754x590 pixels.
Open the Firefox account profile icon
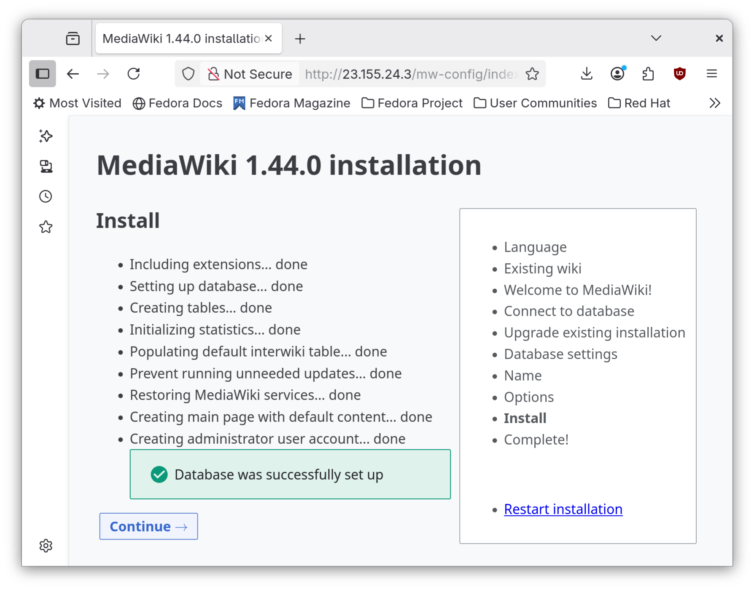coord(617,74)
